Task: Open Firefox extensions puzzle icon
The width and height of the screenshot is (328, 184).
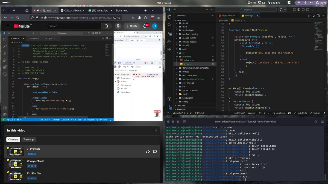Action: (146, 18)
